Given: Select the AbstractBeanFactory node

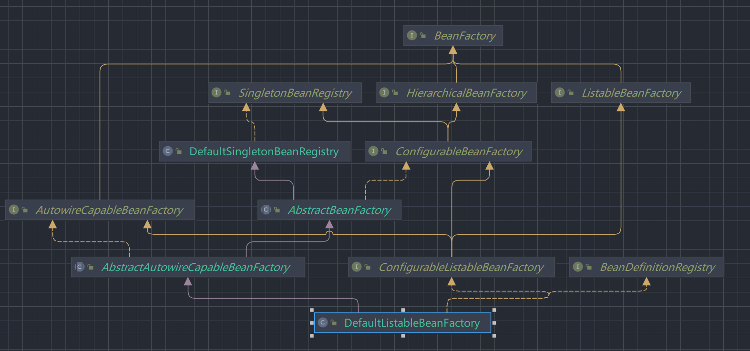Looking at the screenshot, I should click(x=329, y=210).
